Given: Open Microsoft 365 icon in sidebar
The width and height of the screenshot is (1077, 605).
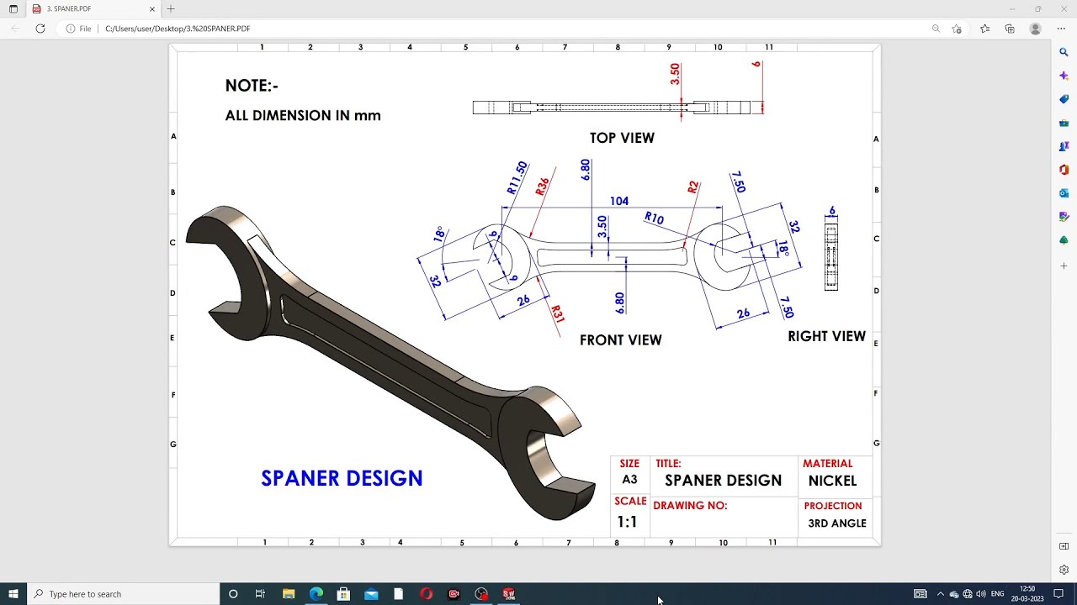Looking at the screenshot, I should click(1064, 170).
